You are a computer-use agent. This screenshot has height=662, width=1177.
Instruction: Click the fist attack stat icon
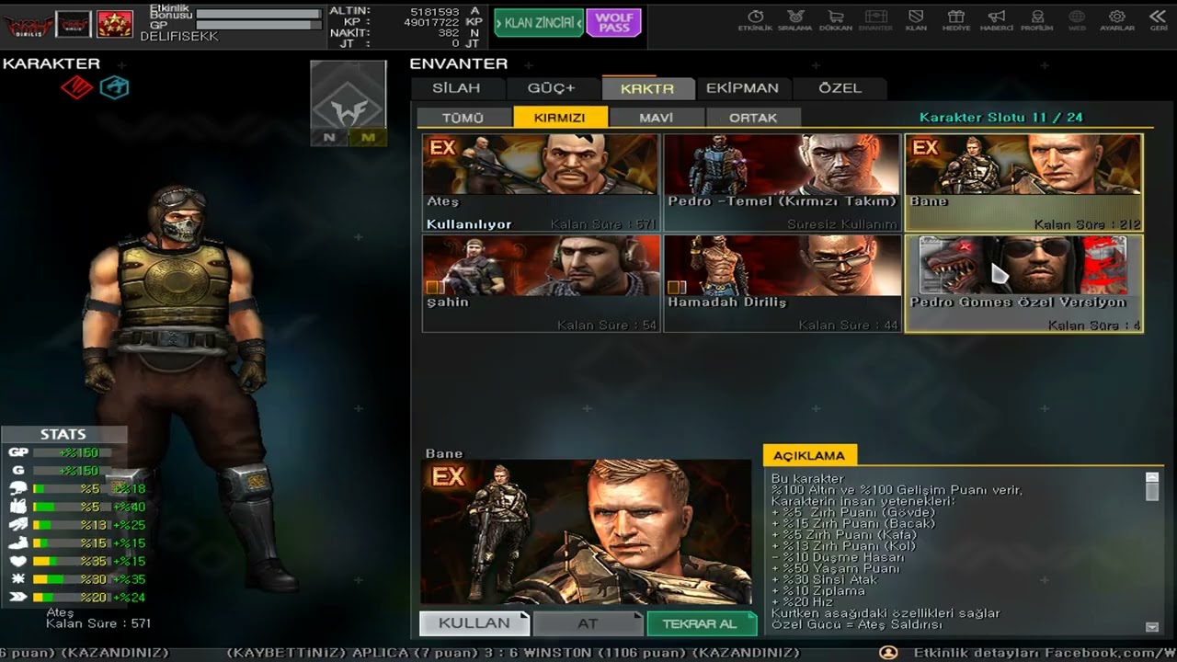point(18,507)
